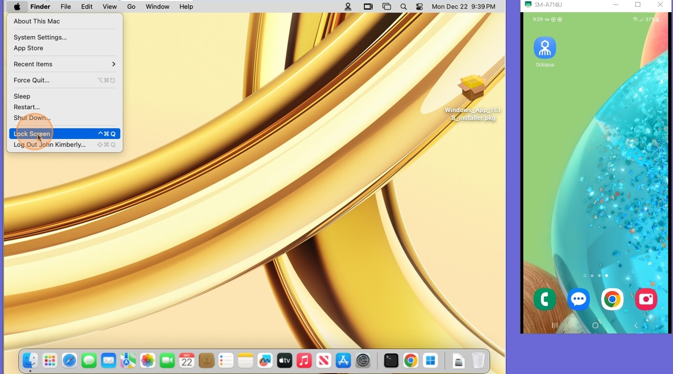Click the date and time Mon Dec 22

coord(463,7)
